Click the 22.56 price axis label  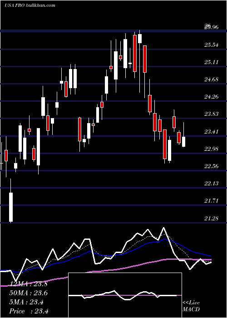[x=212, y=166]
